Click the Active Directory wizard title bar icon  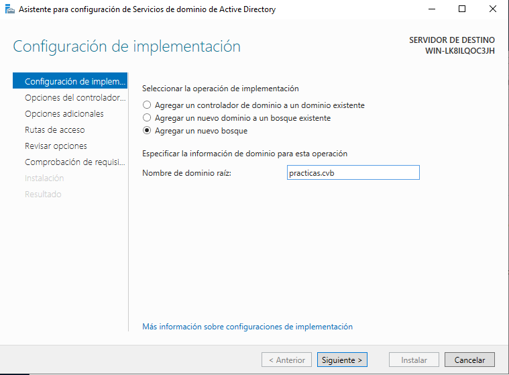[10, 9]
